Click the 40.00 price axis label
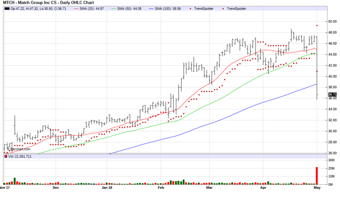 tap(333, 76)
